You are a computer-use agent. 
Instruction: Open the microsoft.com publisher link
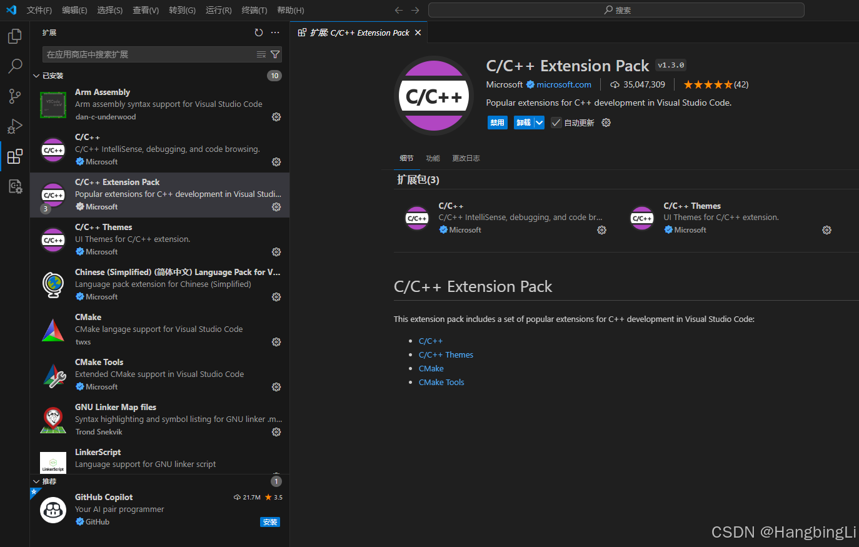point(563,84)
